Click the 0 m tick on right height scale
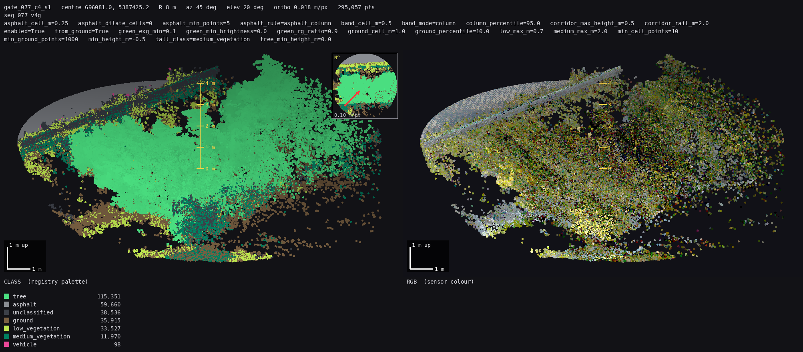The width and height of the screenshot is (803, 352). point(610,168)
